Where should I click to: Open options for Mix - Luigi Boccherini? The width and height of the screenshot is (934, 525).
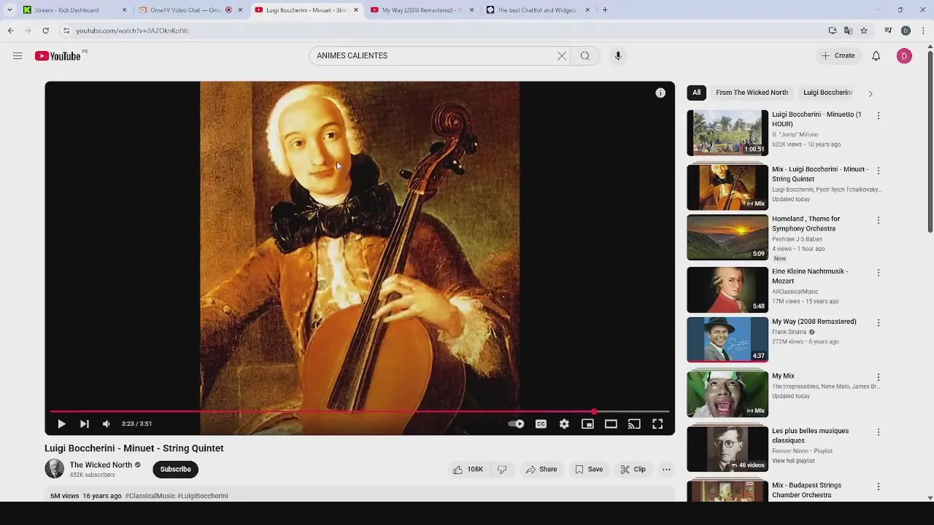[879, 170]
